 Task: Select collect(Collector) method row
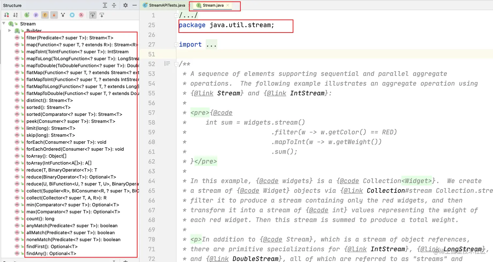(67, 198)
